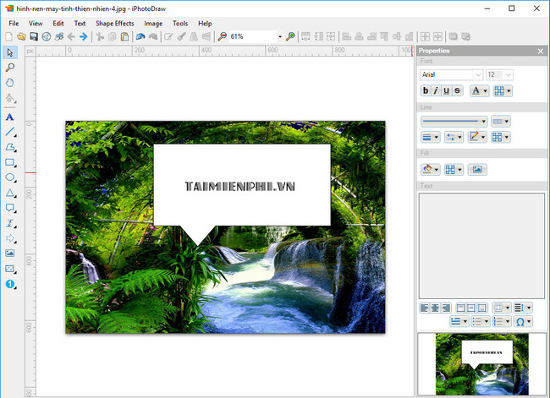The height and width of the screenshot is (398, 550).
Task: Open the Edit menu
Action: click(58, 24)
